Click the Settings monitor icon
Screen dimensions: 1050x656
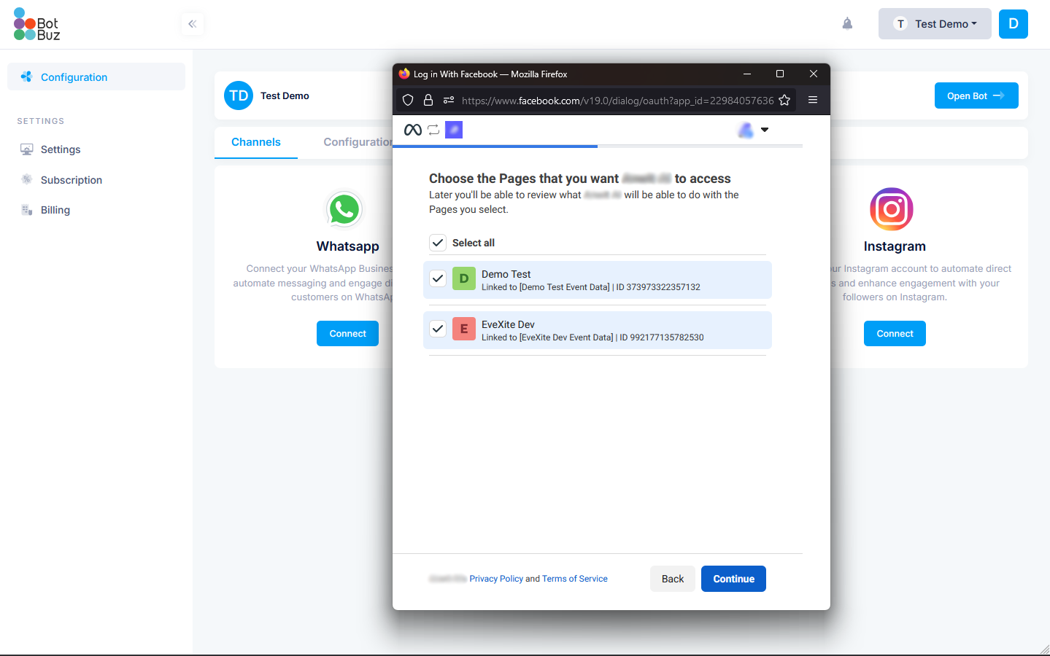[x=27, y=149]
